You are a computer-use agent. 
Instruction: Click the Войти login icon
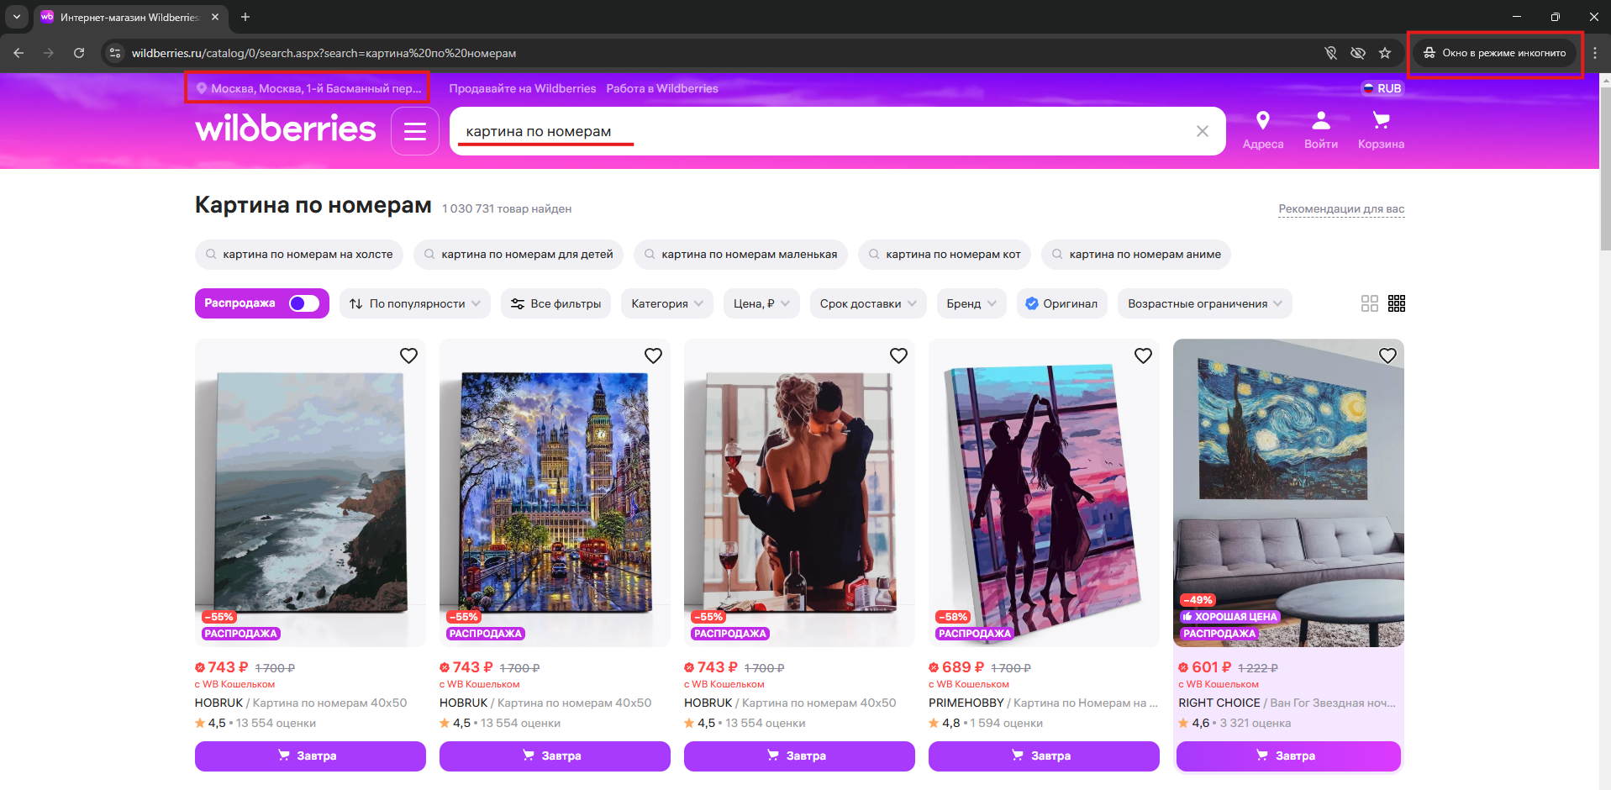click(1321, 130)
